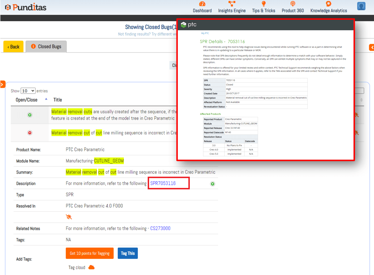Click the user profile avatar

click(361, 6)
